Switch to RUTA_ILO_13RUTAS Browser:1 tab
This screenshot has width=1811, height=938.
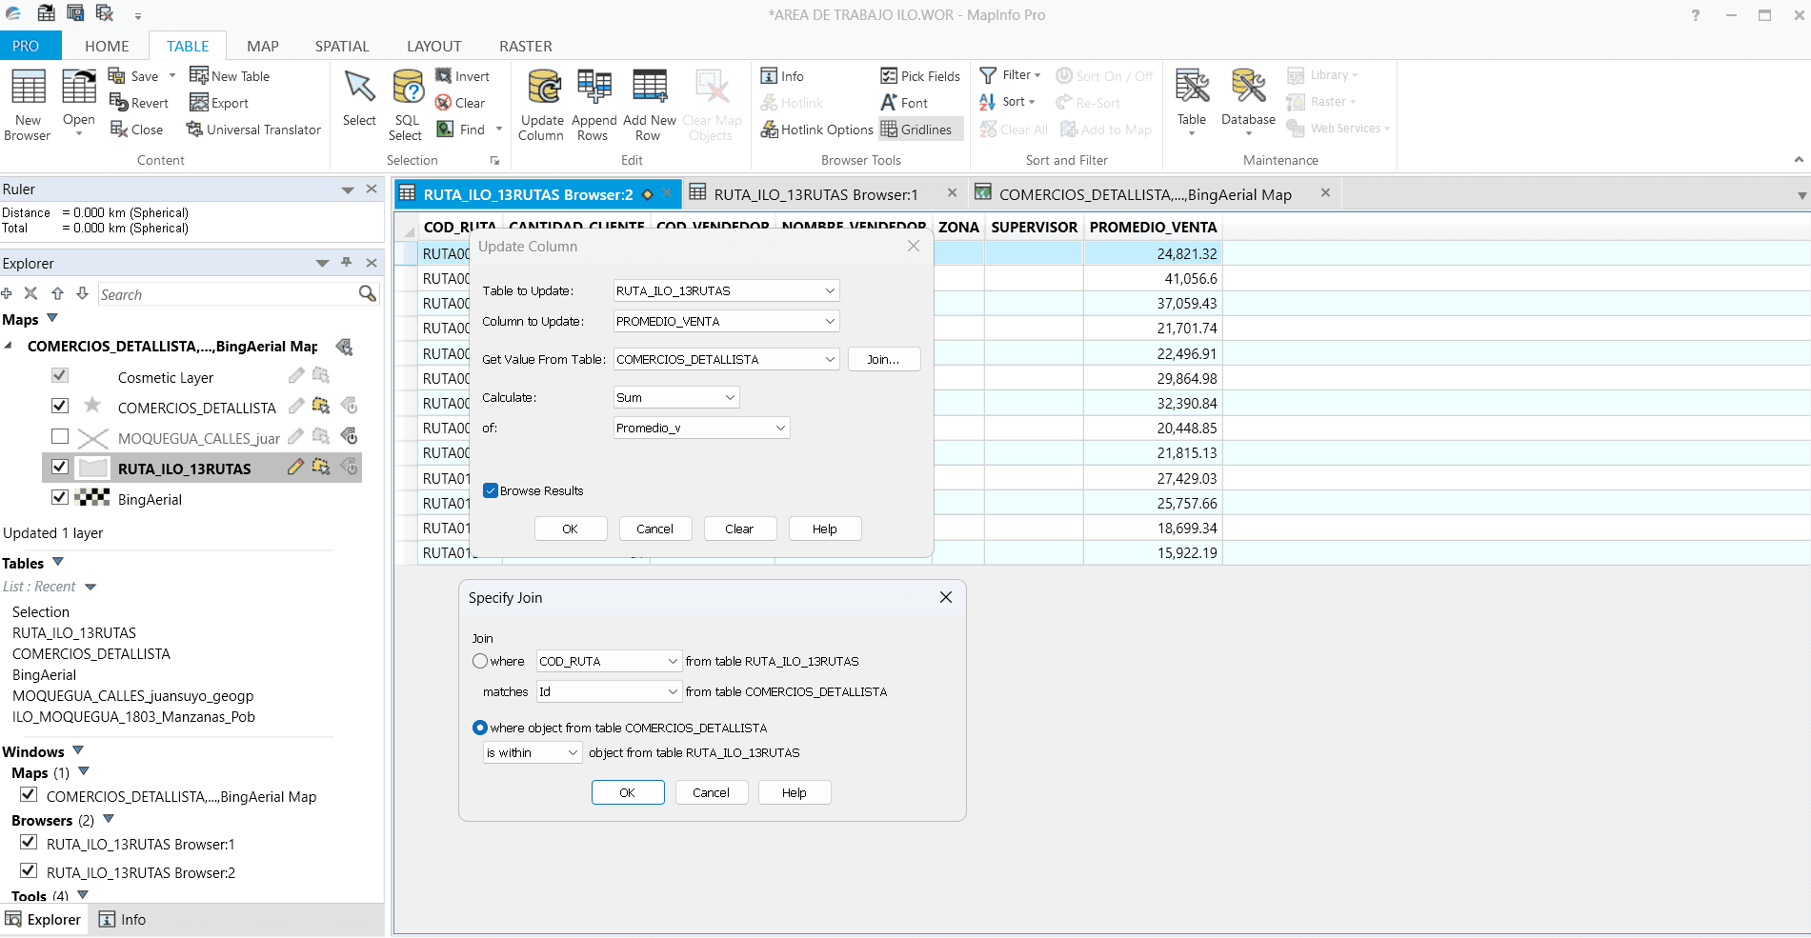(815, 194)
